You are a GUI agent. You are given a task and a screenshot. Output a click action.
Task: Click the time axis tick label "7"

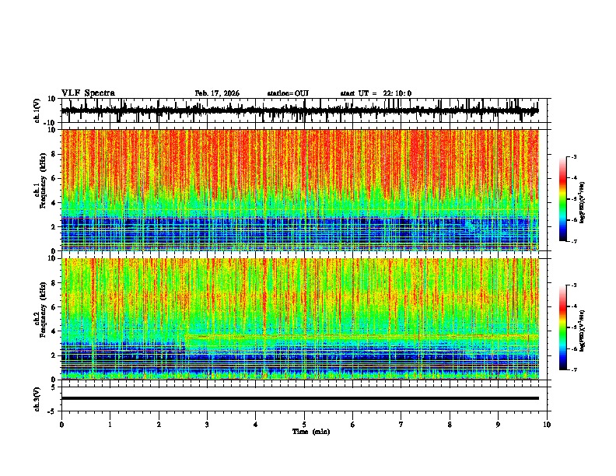coord(401,425)
